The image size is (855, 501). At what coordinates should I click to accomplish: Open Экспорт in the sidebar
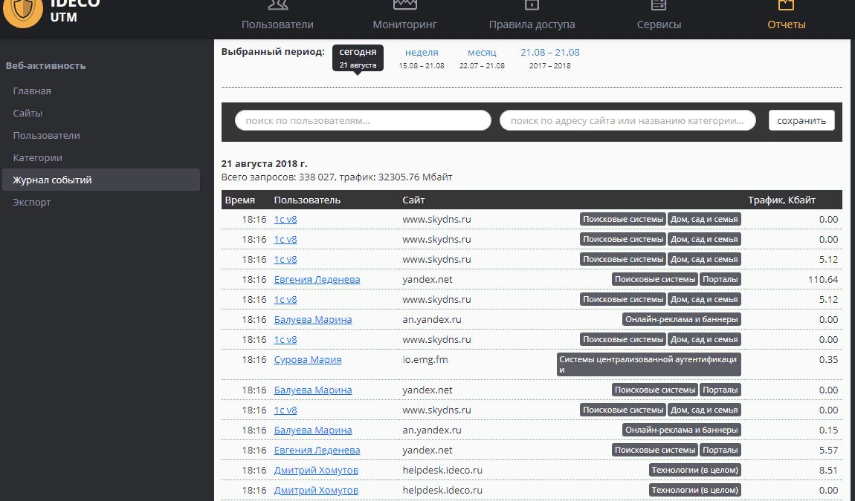tap(32, 203)
